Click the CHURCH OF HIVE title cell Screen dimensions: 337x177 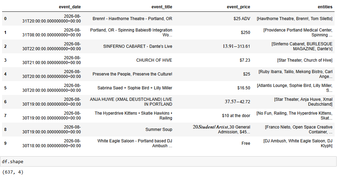(154, 60)
